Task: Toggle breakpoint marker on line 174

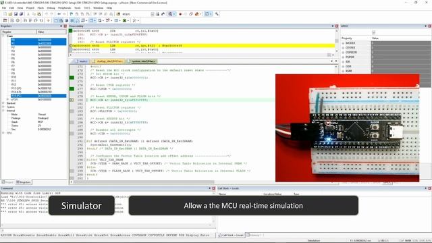Action: coord(72,78)
